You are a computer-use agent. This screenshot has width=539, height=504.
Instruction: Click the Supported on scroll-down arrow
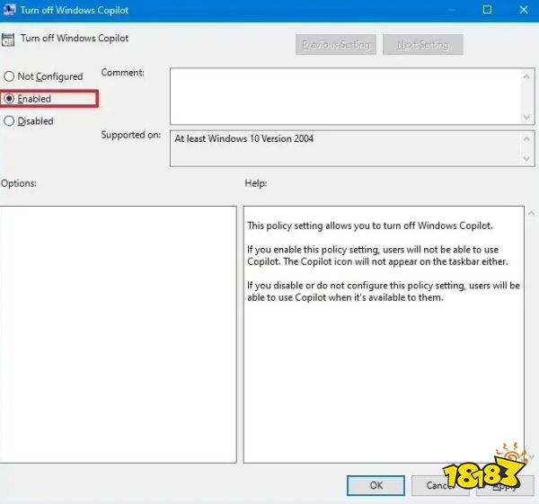click(526, 158)
